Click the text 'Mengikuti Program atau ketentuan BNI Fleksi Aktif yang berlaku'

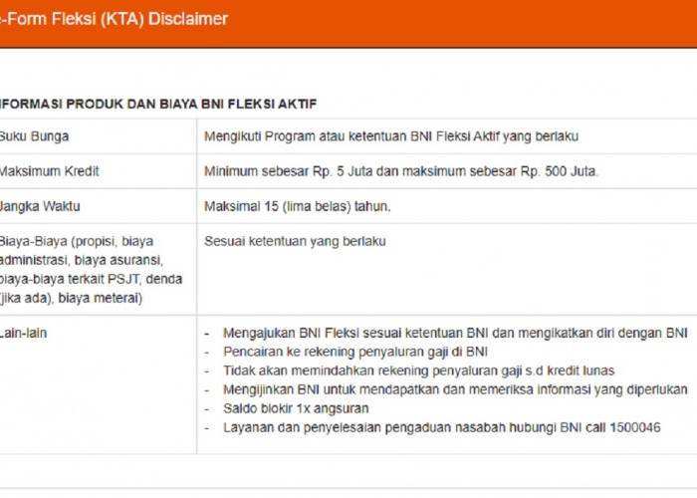[391, 136]
